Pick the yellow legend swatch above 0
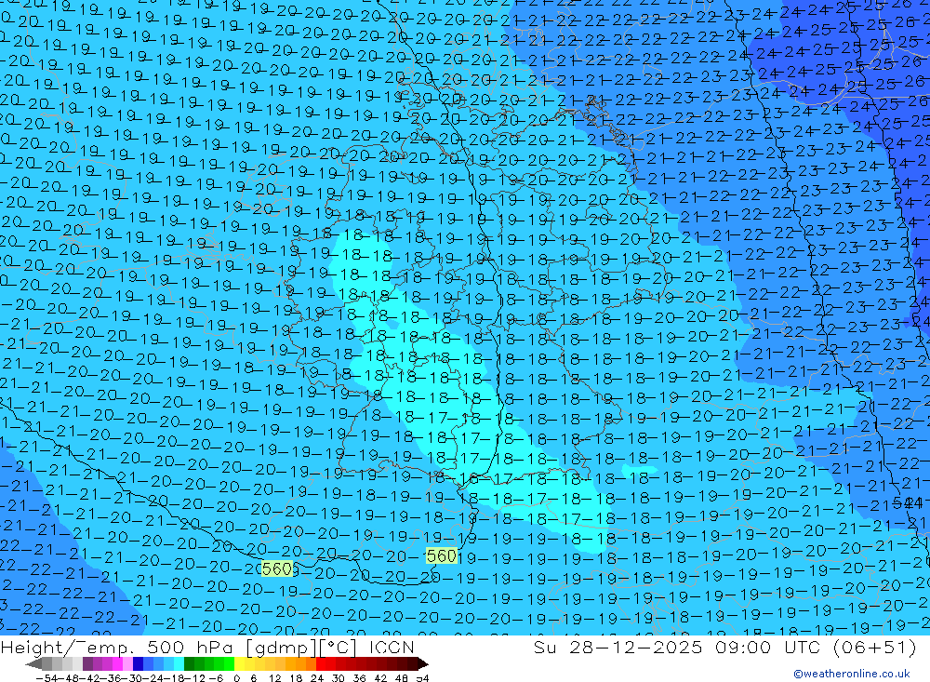Image resolution: width=930 pixels, height=682 pixels. pyautogui.click(x=240, y=663)
